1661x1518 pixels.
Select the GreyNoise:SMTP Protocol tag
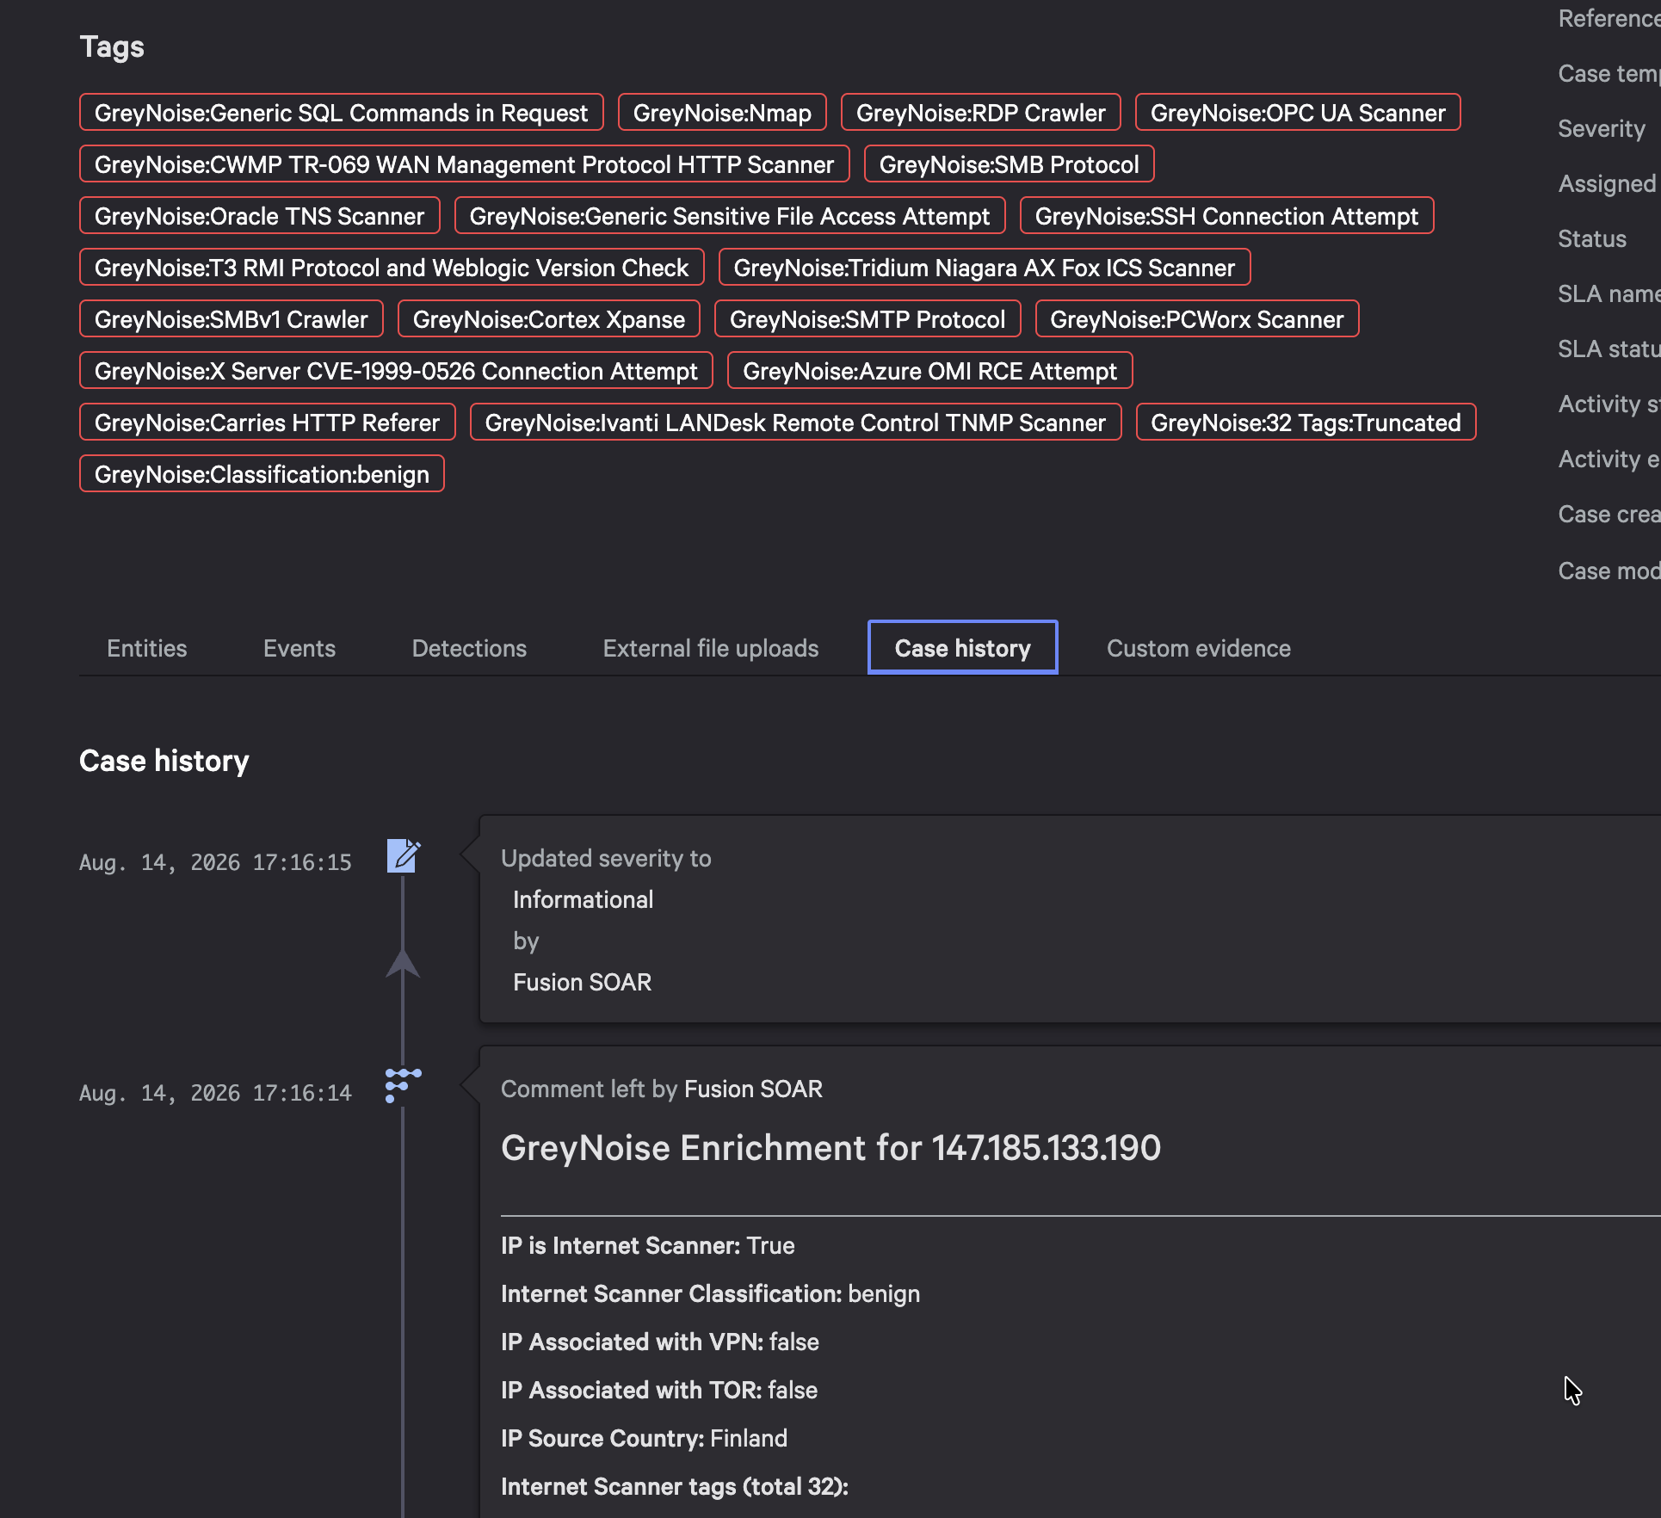[x=868, y=319]
